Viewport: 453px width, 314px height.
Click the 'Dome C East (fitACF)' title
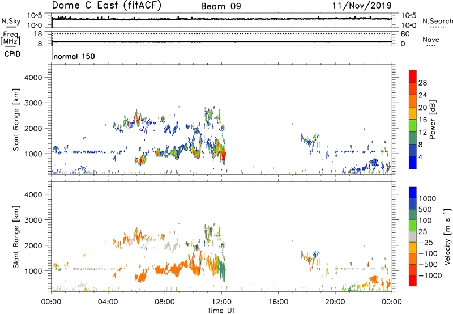106,6
